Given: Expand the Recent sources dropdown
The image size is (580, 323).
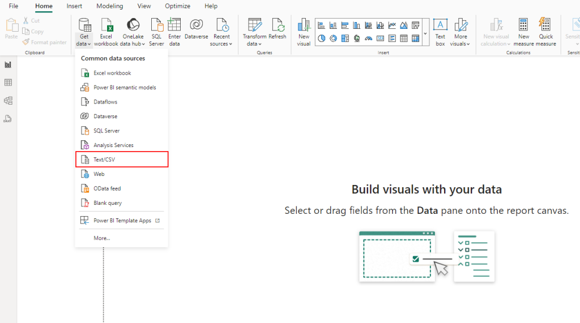Looking at the screenshot, I should pyautogui.click(x=221, y=32).
